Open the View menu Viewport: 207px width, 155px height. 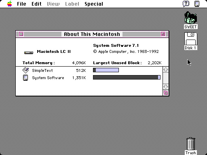pos(53,4)
